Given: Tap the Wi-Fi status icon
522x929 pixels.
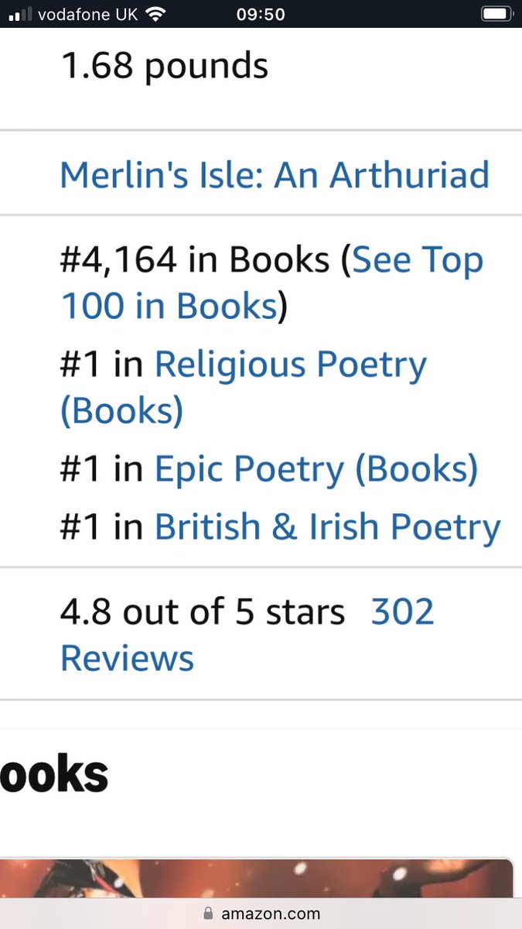Looking at the screenshot, I should pos(155,14).
